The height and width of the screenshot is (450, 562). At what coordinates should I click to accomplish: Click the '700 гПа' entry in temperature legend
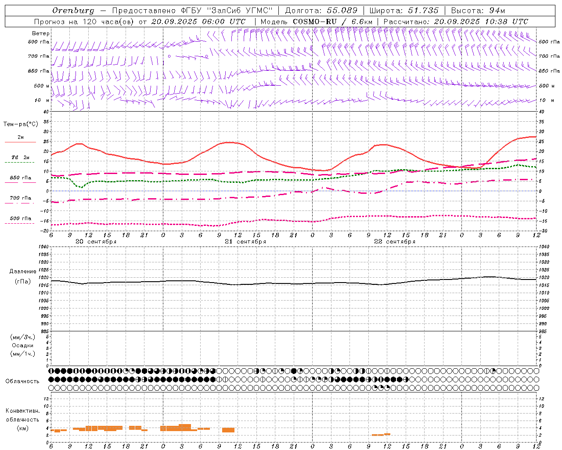[20, 198]
